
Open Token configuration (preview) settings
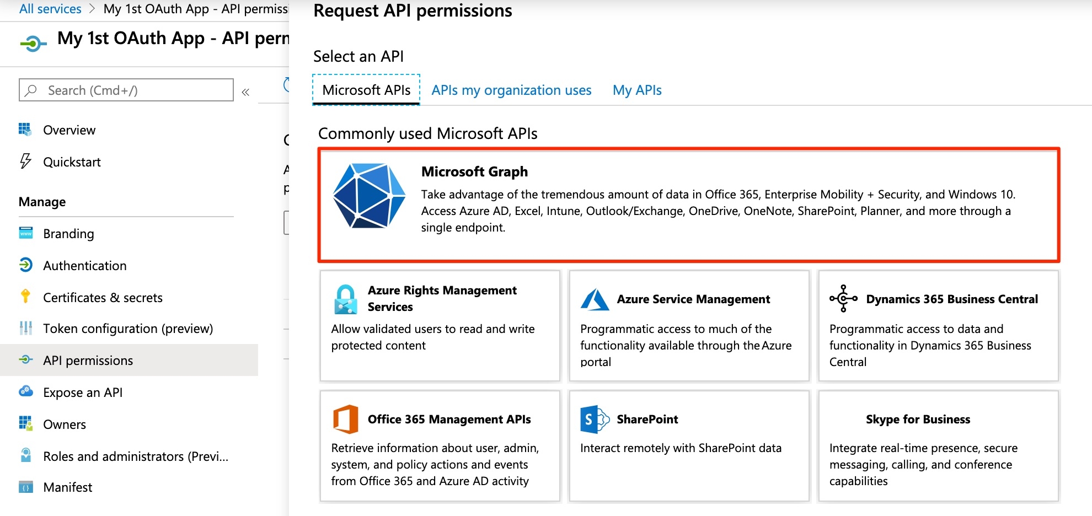(127, 329)
